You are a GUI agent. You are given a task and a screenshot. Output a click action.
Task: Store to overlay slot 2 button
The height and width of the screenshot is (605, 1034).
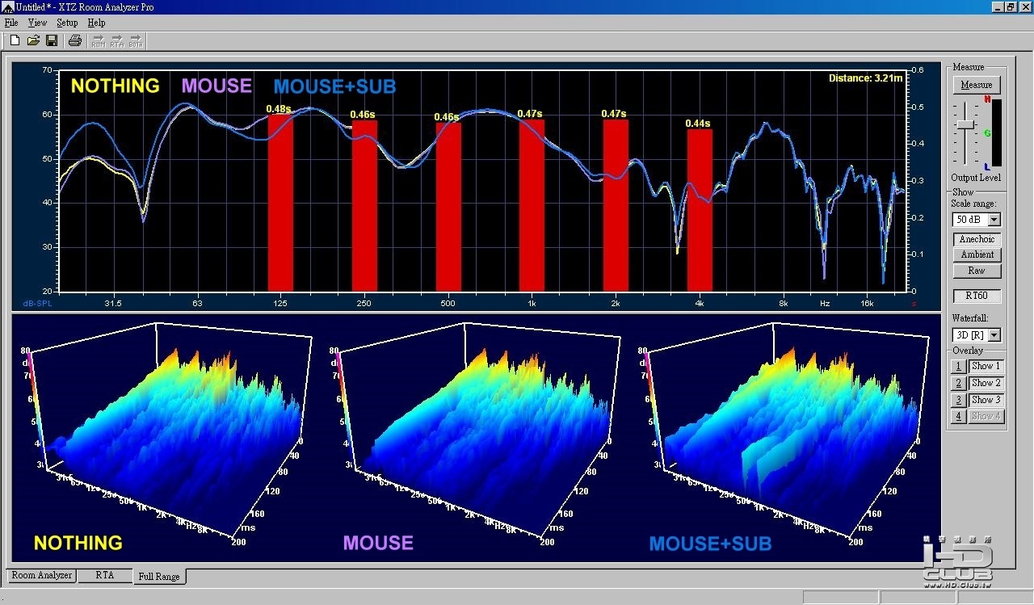(x=958, y=383)
